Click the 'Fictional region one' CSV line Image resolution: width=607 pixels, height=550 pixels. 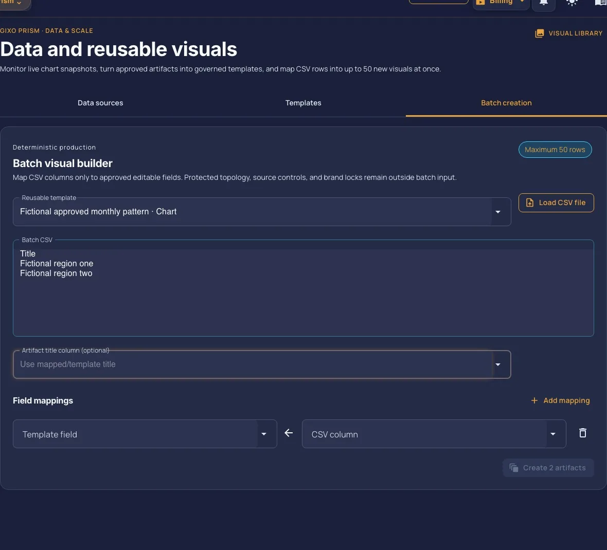click(57, 263)
